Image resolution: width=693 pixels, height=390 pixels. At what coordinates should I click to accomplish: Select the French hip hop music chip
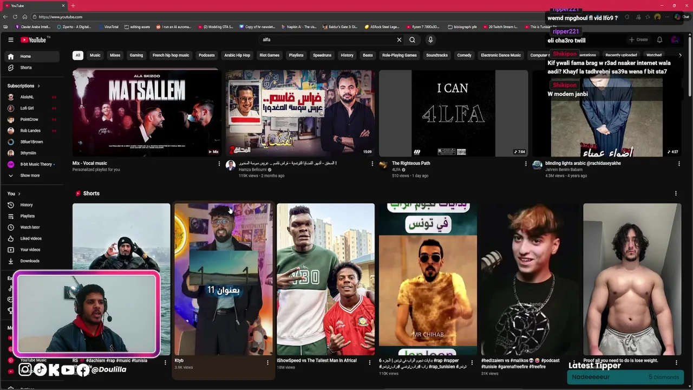[171, 55]
